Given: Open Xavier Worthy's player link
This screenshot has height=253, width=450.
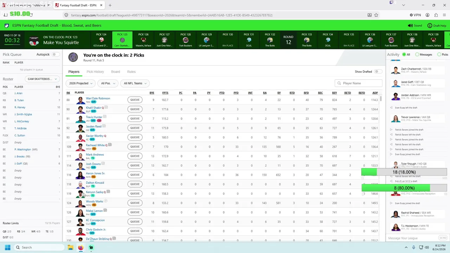Looking at the screenshot, I should click(95, 136).
